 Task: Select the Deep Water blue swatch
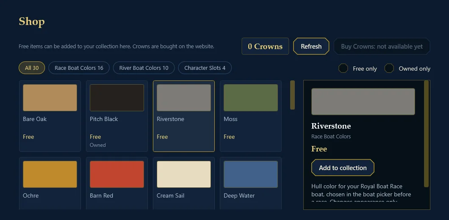click(x=251, y=174)
